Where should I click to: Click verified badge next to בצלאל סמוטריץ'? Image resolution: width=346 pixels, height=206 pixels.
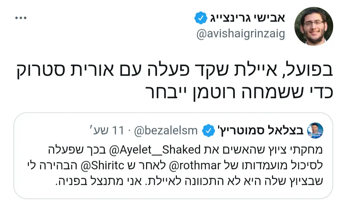(x=209, y=130)
